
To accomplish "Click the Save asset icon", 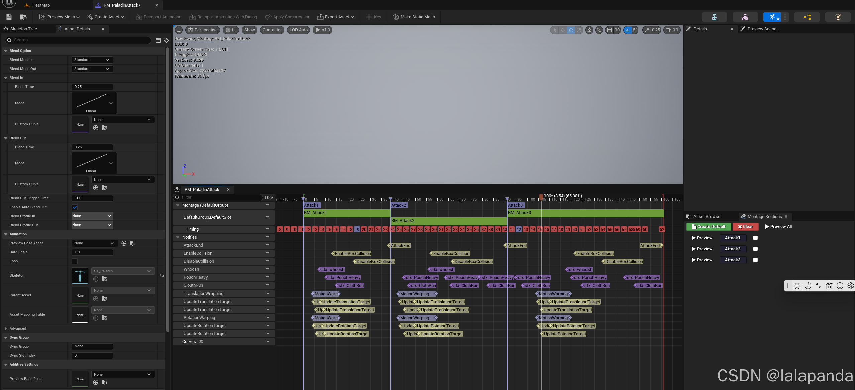I will point(9,17).
